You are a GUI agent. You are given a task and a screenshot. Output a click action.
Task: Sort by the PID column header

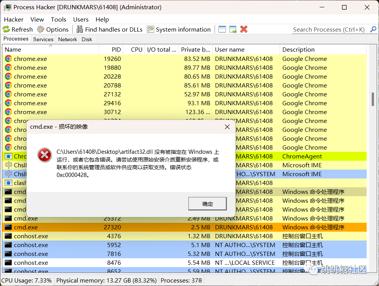(111, 50)
